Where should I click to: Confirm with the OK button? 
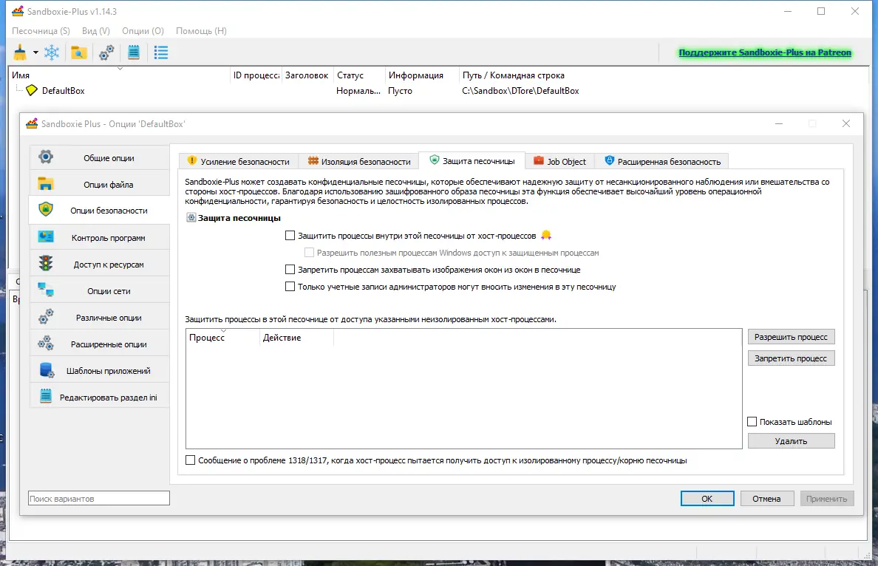tap(707, 498)
